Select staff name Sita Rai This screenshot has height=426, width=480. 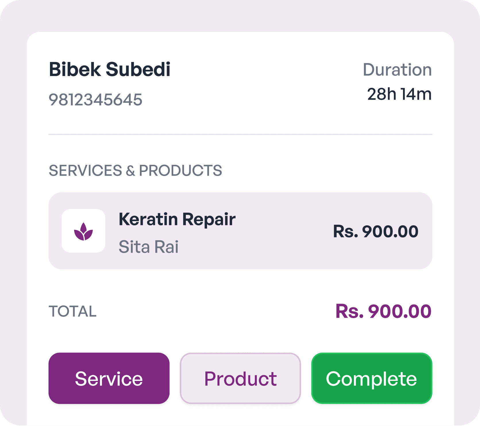pyautogui.click(x=149, y=247)
